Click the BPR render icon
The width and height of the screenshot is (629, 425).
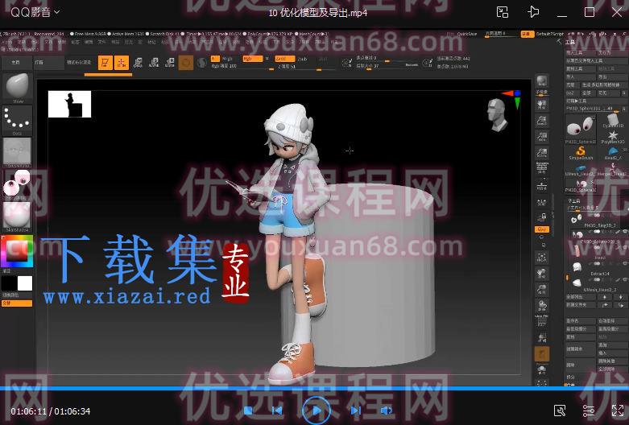(x=542, y=82)
